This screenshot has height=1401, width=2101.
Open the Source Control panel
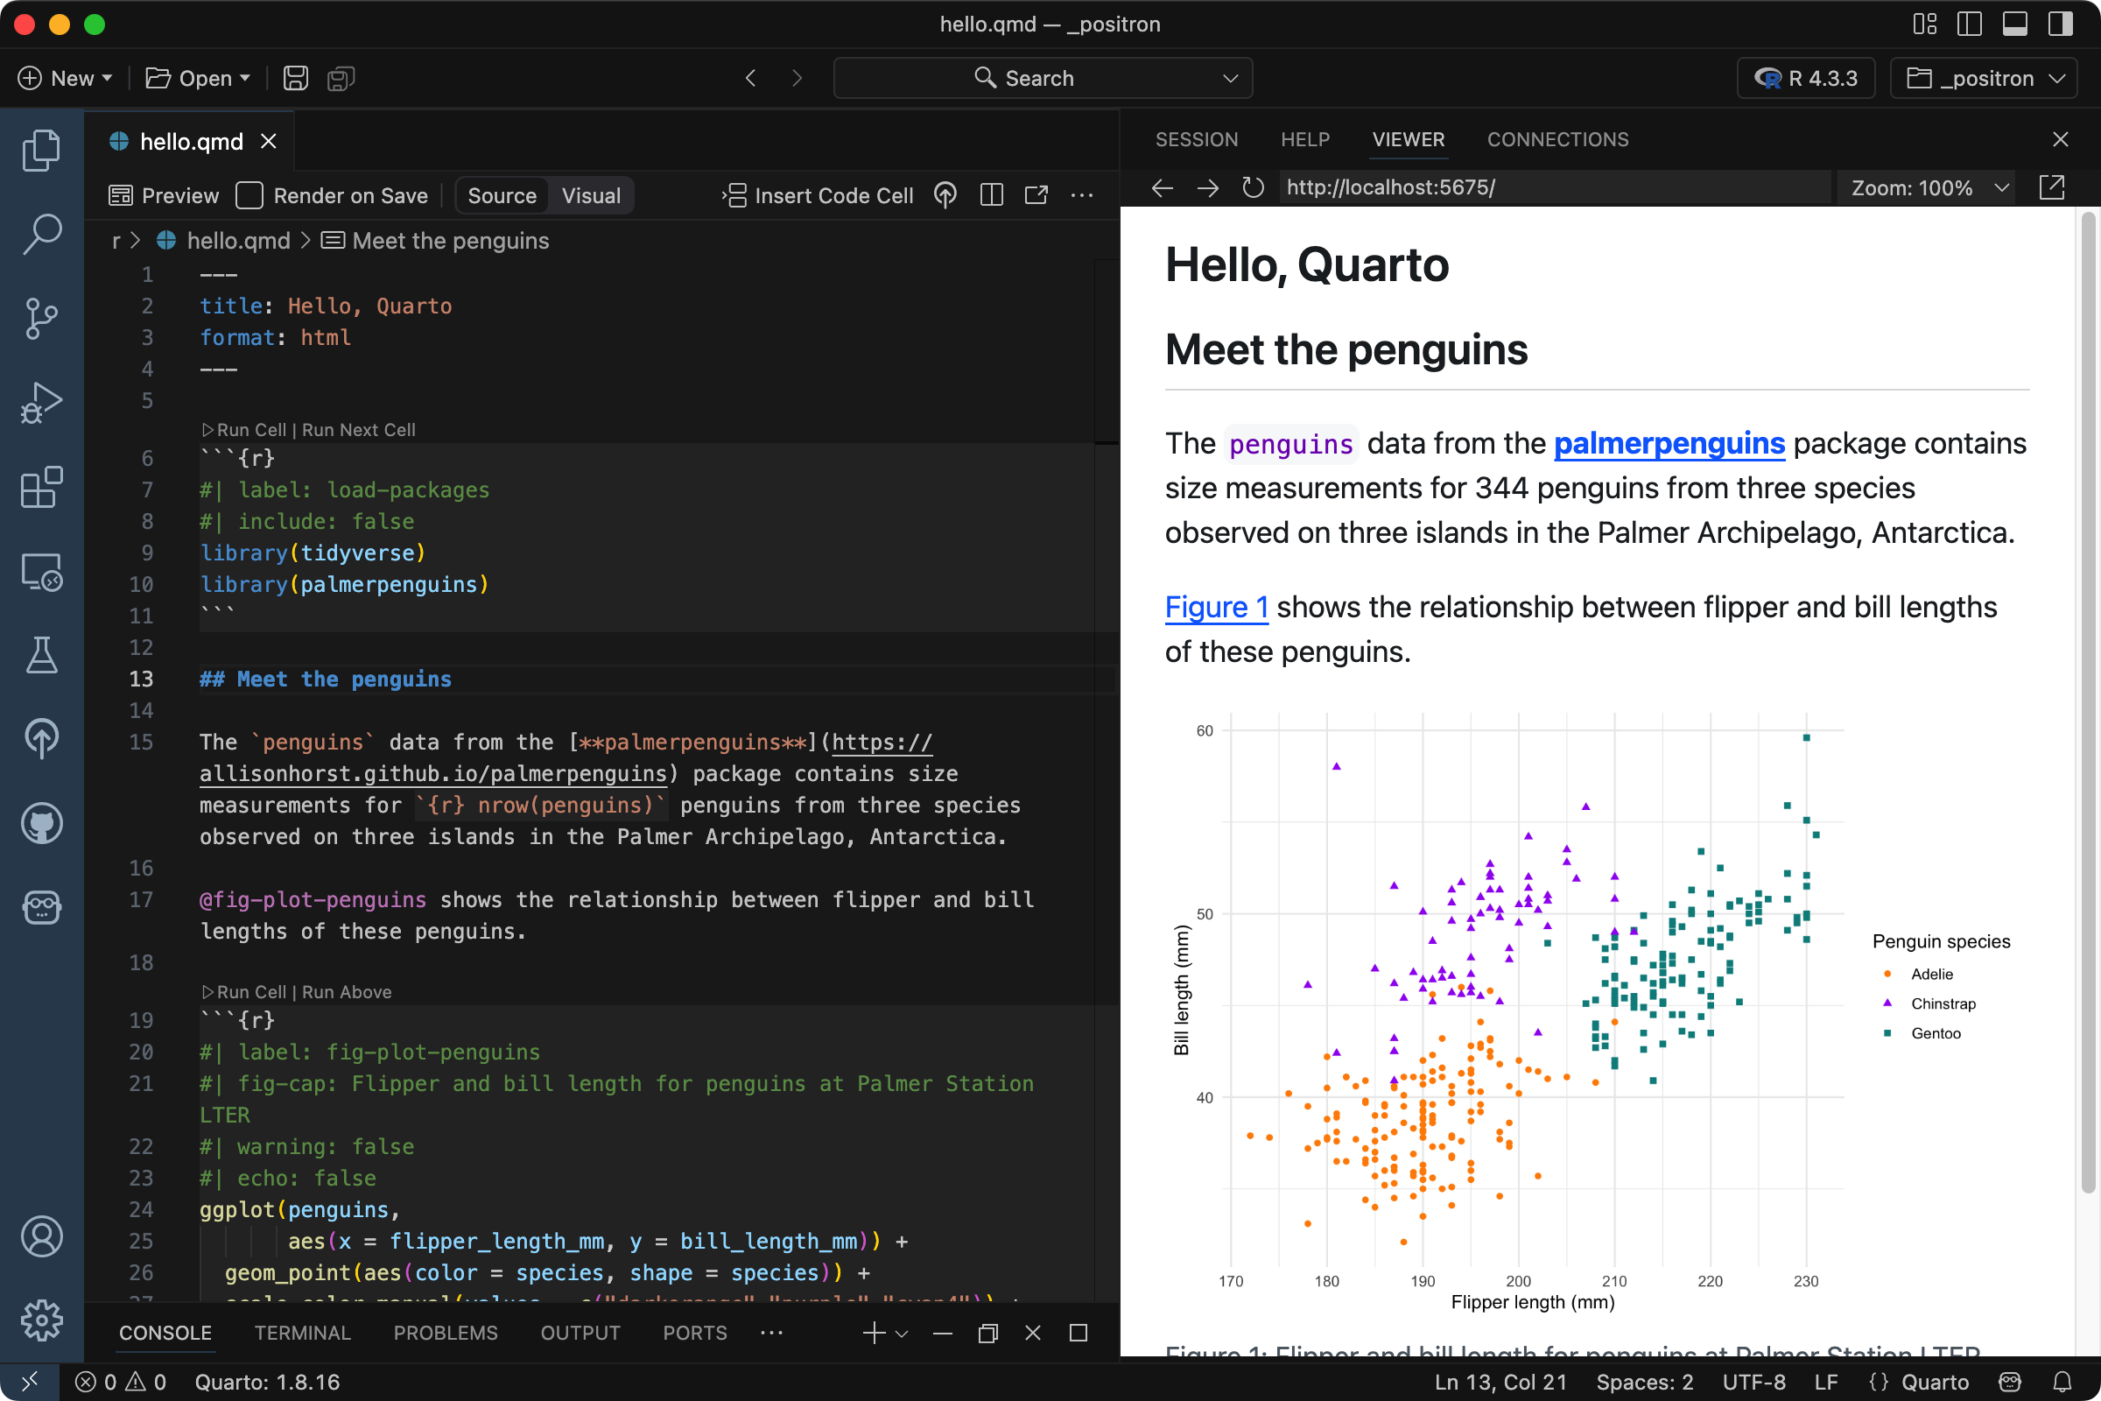click(41, 318)
